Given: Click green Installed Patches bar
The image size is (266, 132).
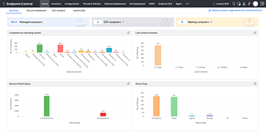Looking at the screenshot, I should pyautogui.click(x=47, y=106).
